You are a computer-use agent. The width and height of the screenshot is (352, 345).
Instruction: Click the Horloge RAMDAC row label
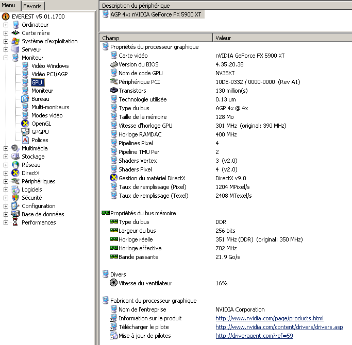point(140,134)
